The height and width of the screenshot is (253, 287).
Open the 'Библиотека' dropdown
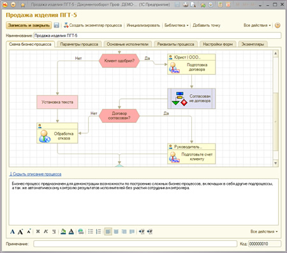point(176,25)
